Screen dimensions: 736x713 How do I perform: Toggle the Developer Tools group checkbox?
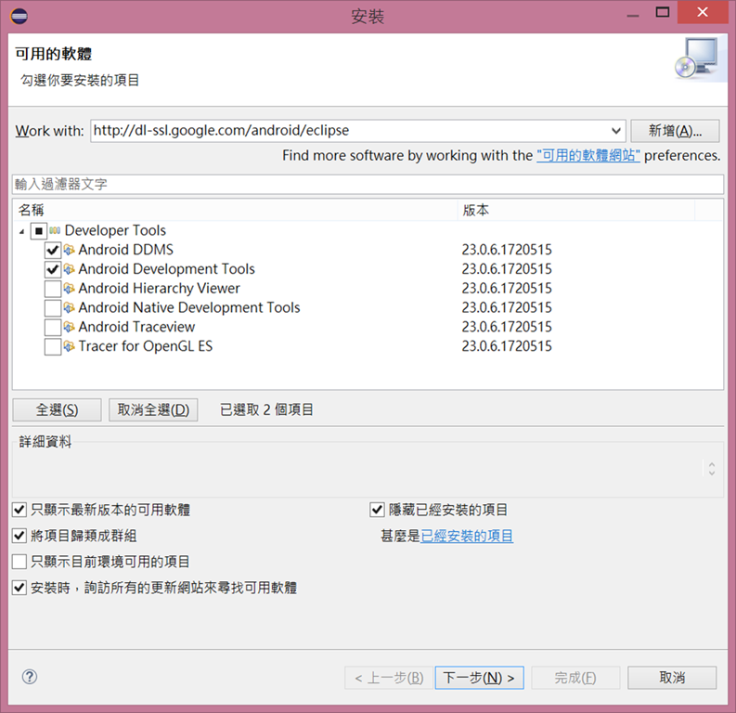pos(38,230)
